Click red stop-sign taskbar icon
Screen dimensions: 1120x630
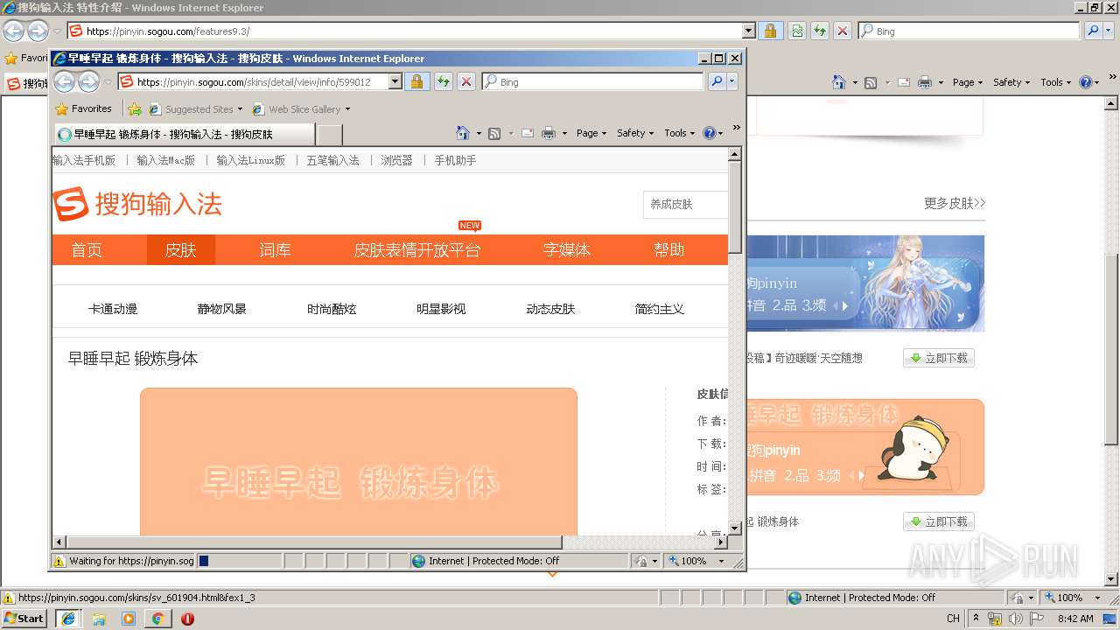187,619
